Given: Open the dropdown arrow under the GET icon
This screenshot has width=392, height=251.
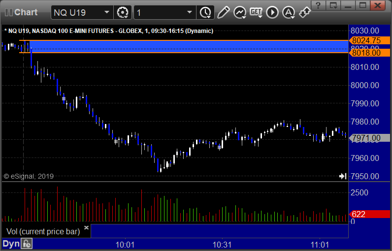Looking at the screenshot, I should pyautogui.click(x=260, y=16).
